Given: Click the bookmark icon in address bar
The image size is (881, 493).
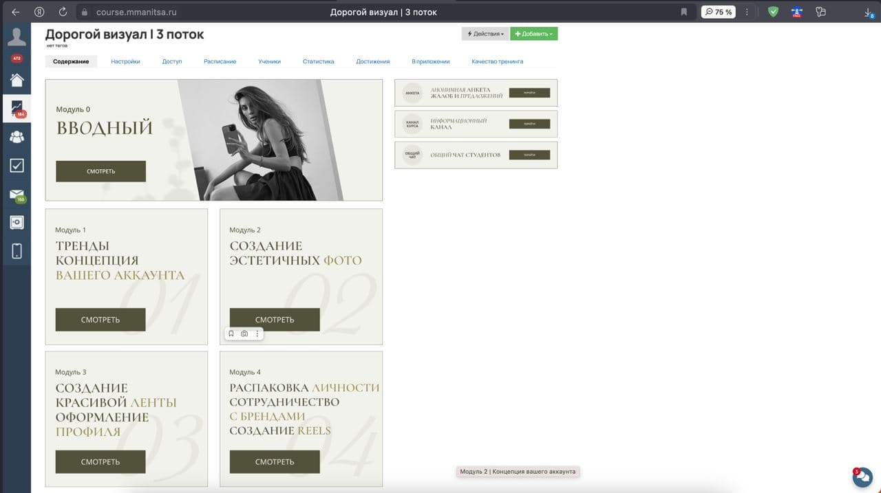Looking at the screenshot, I should tap(683, 12).
